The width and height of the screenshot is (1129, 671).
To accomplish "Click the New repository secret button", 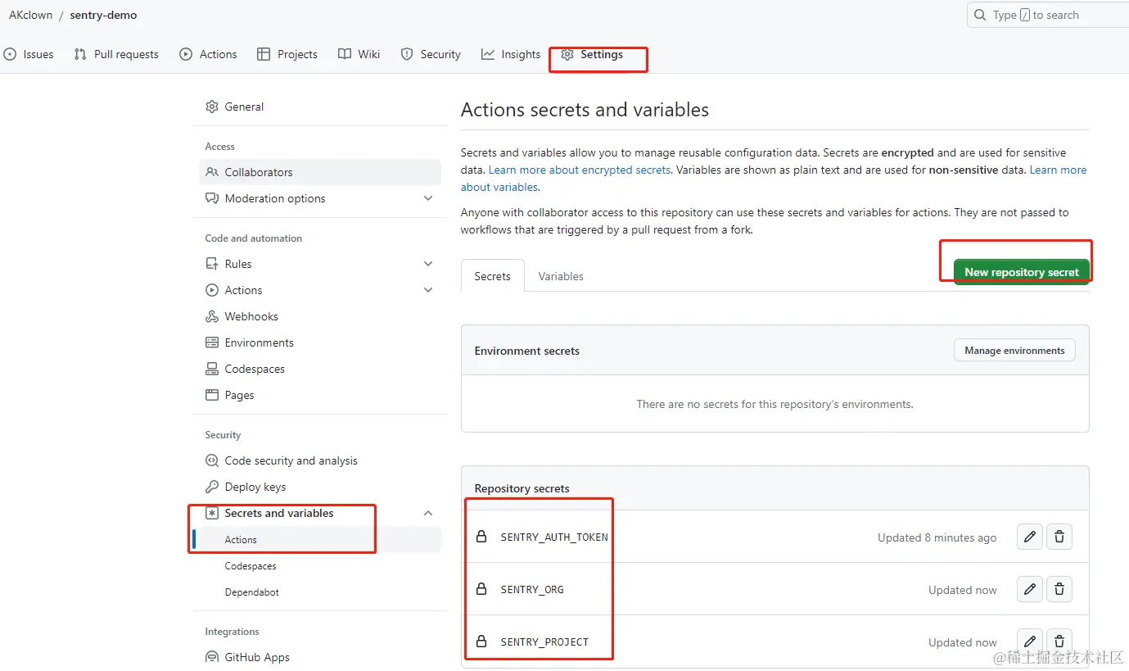I will 1021,272.
